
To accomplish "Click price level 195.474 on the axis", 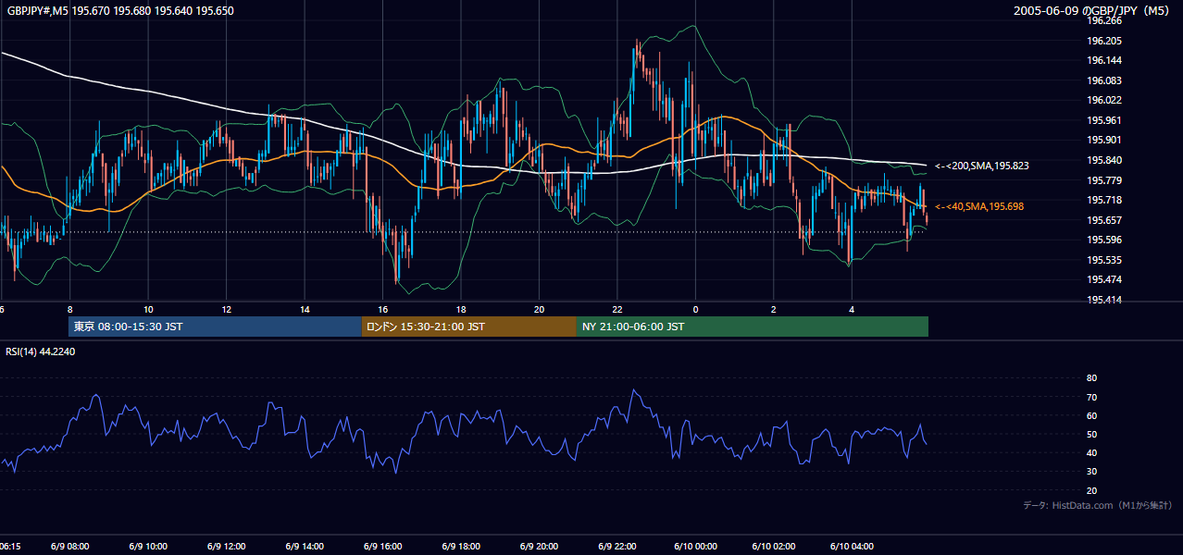I will [1104, 279].
